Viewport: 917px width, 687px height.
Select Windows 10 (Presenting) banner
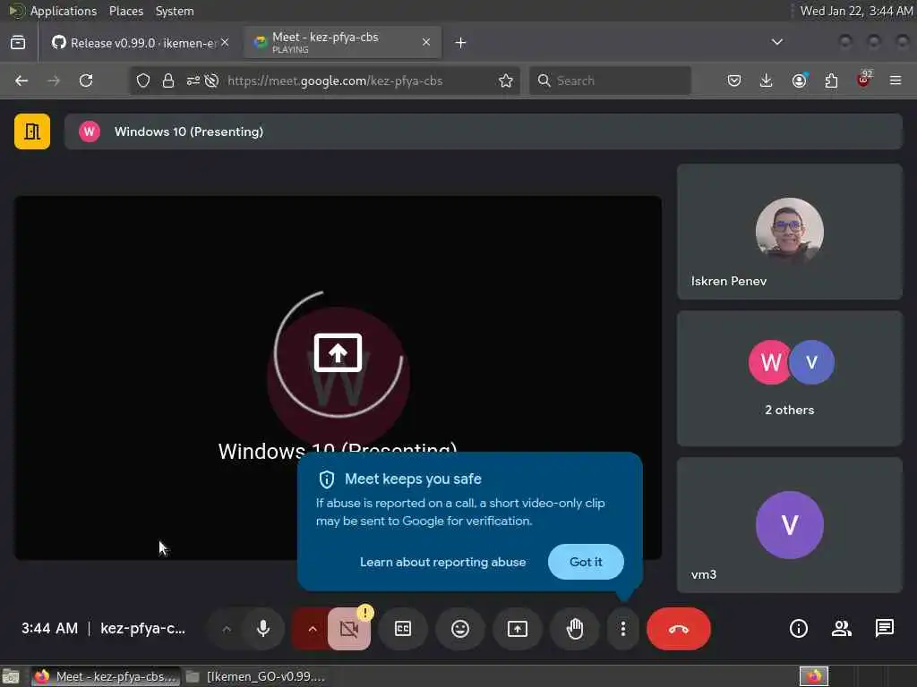pyautogui.click(x=483, y=131)
